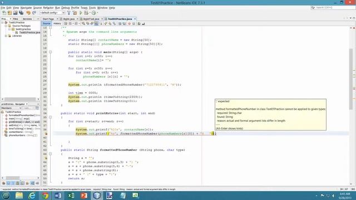
Task: Toggle Fully Qualified Names filter in Navigator
Action: tap(27, 183)
